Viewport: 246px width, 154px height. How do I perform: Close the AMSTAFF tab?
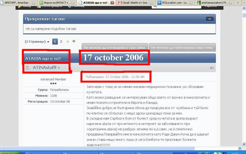(x=34, y=3)
